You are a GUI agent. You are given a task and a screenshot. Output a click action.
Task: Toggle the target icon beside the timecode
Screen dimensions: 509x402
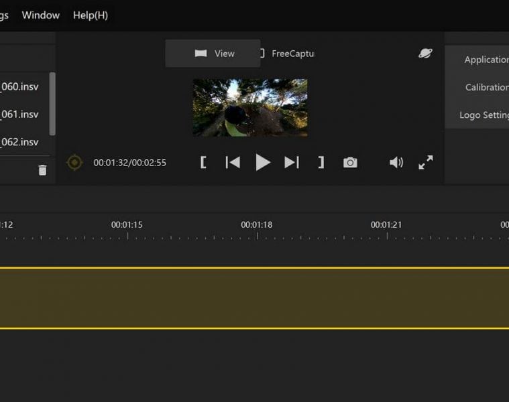point(74,162)
